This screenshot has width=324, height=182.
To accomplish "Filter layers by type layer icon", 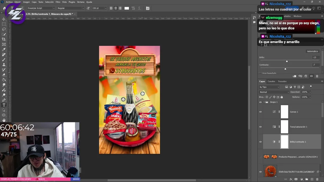I will (295, 87).
